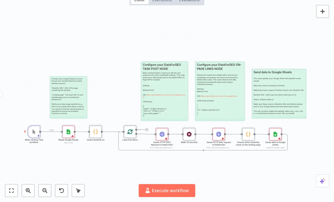Viewport: 334px width, 202px height.
Task: Click the Loop Over Items node
Action: point(130,132)
